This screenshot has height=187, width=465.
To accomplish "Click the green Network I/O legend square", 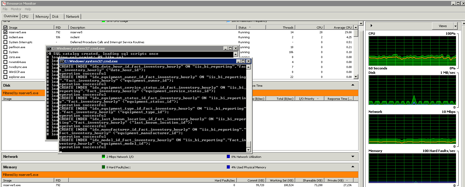I will (x=103, y=157).
